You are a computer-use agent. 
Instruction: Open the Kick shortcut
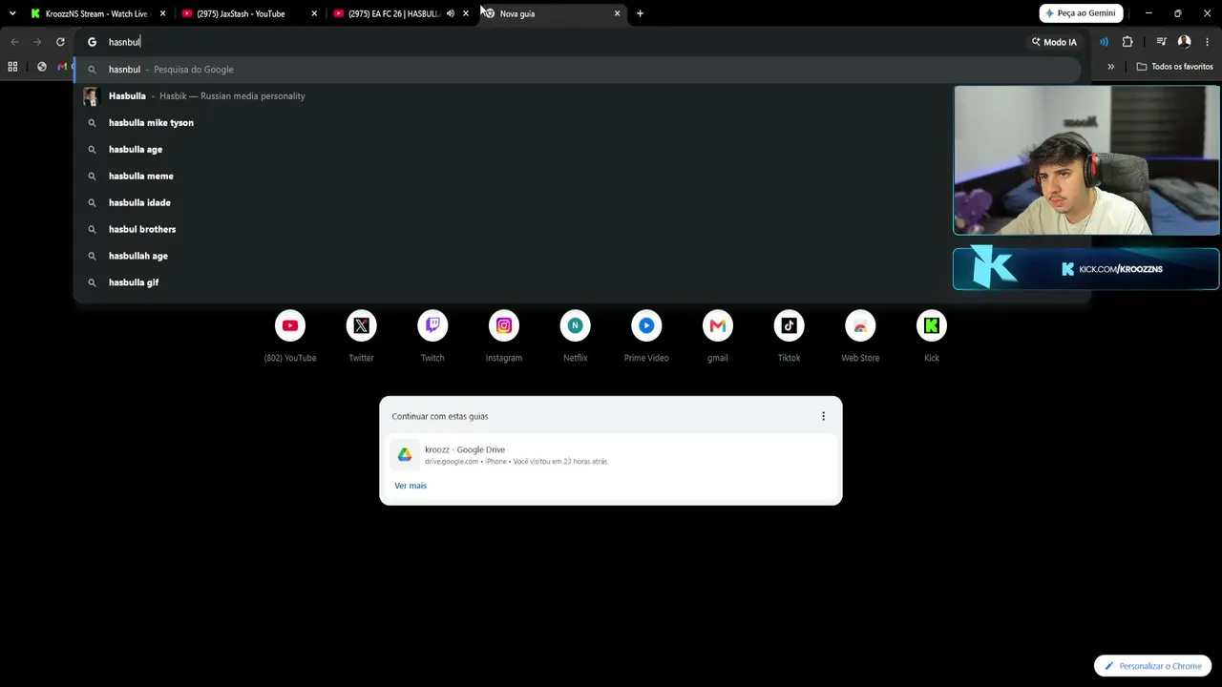[x=932, y=326]
